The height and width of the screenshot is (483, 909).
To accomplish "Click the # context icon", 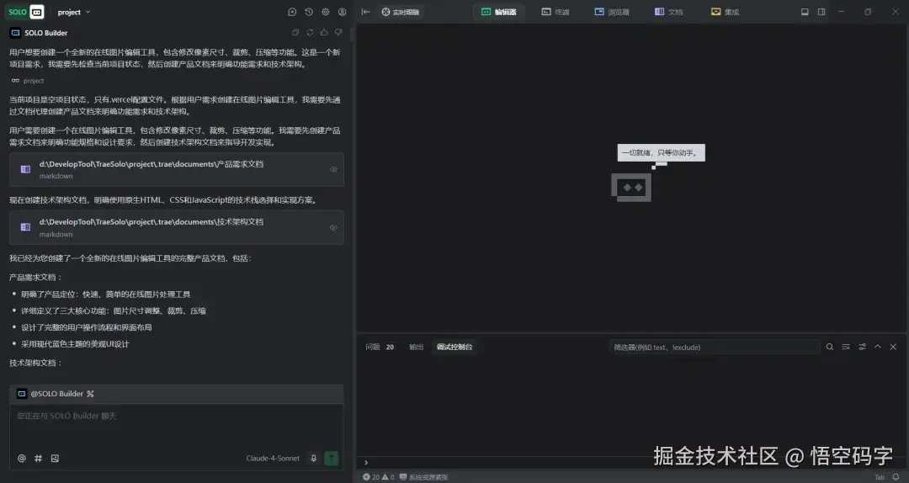I will pos(38,458).
